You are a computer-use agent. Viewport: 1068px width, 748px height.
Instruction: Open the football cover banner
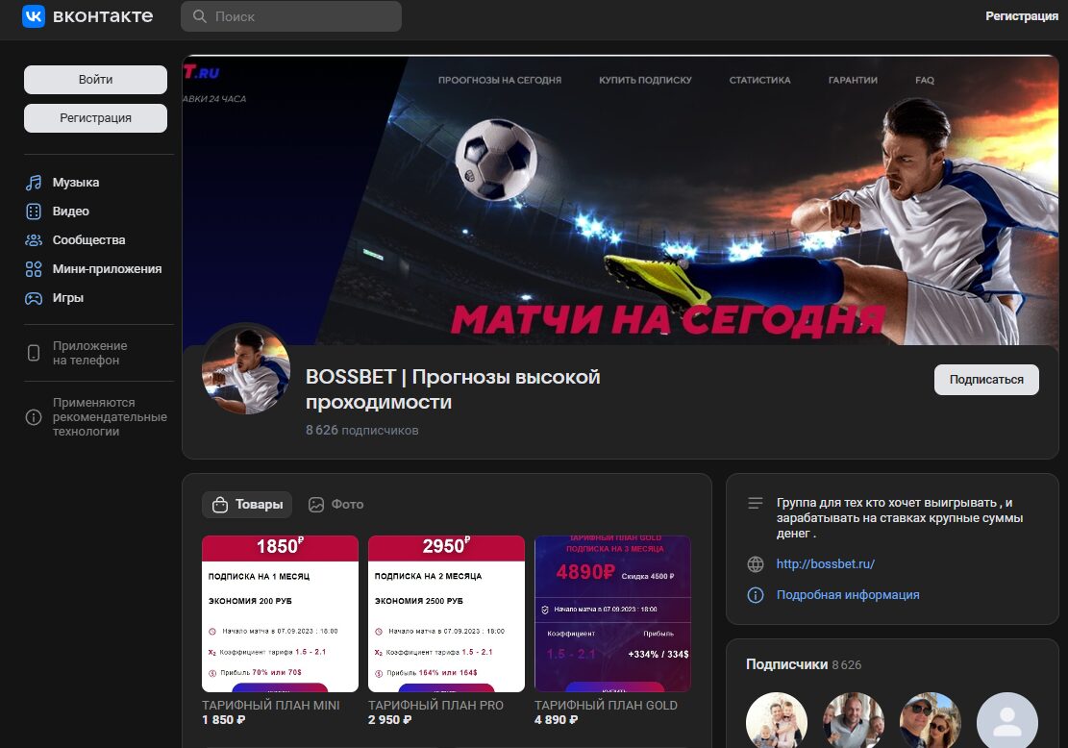point(620,200)
